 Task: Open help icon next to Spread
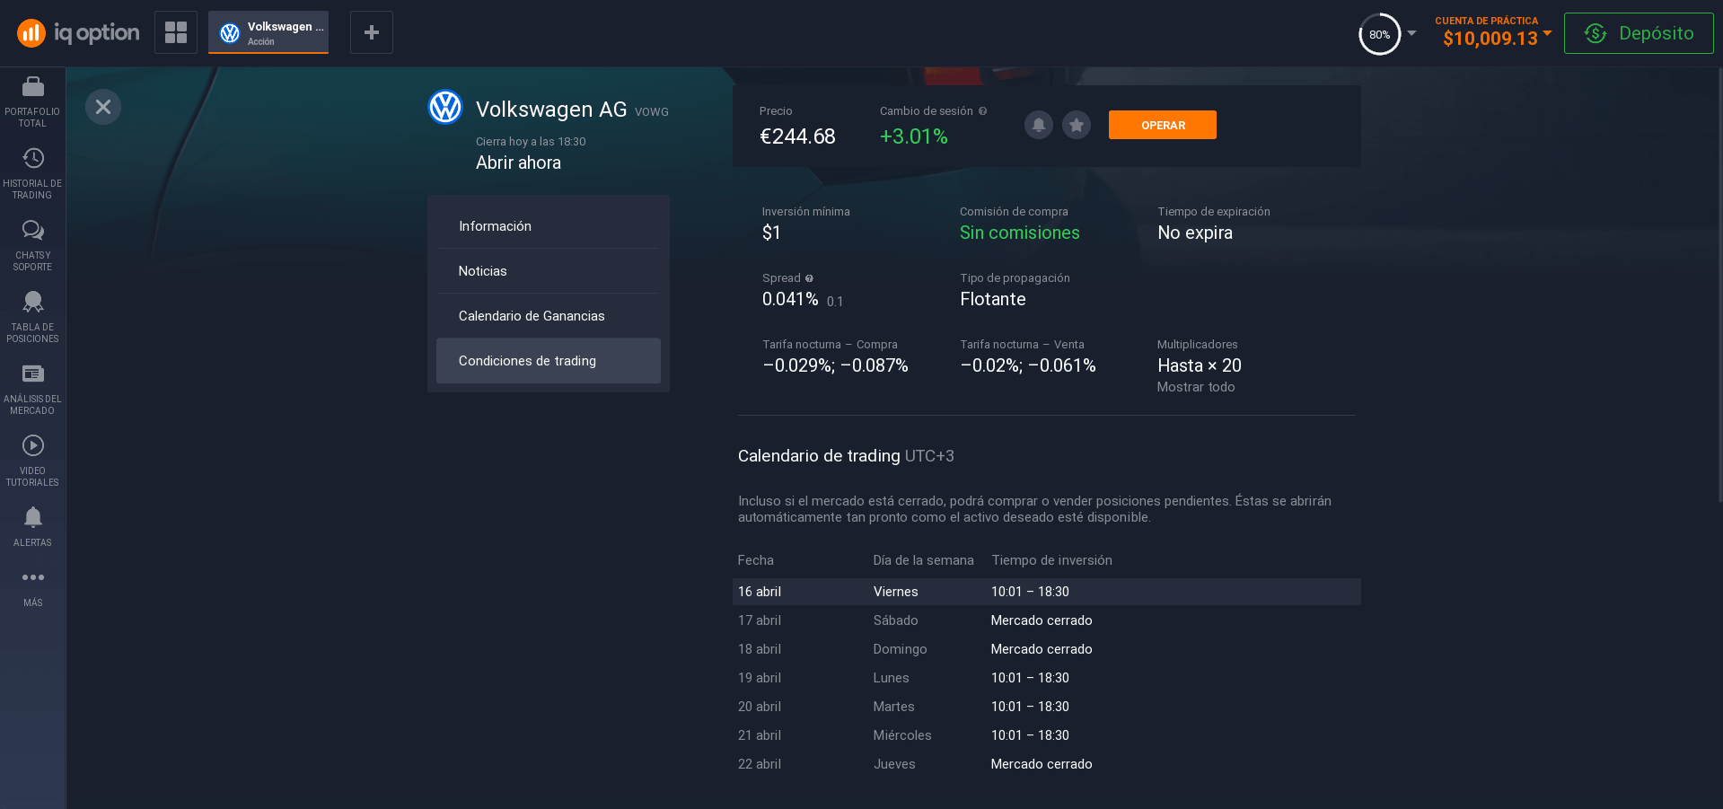[809, 278]
